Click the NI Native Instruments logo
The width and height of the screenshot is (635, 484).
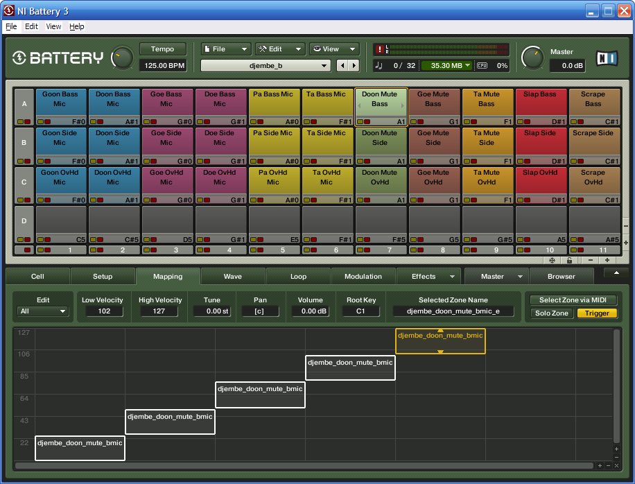click(607, 58)
